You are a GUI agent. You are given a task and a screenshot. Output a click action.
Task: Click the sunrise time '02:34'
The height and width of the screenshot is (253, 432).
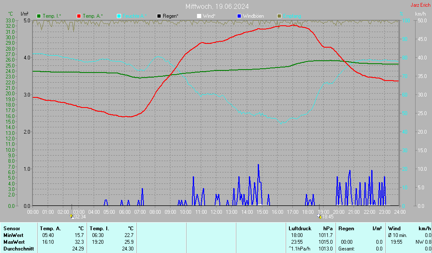point(80,217)
